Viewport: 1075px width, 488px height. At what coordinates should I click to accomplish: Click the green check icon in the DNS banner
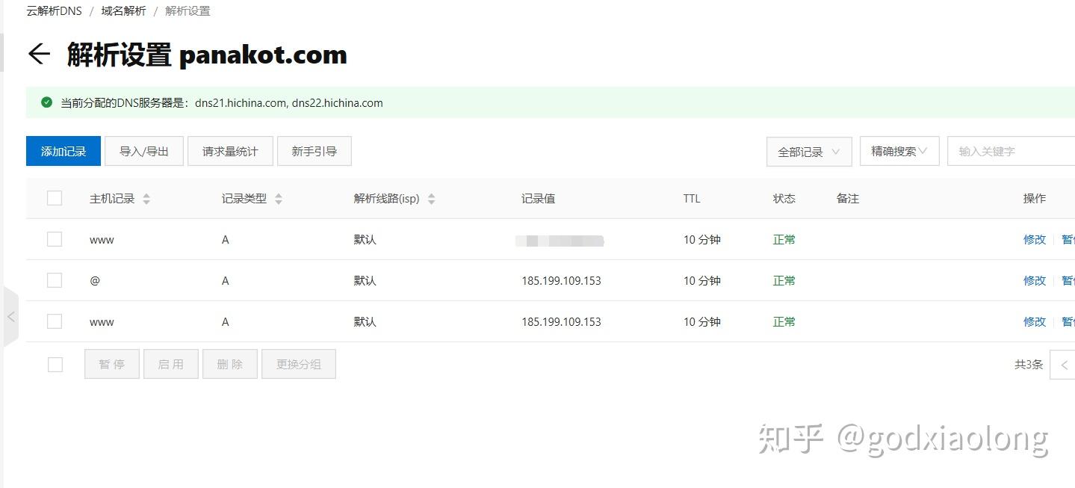pyautogui.click(x=46, y=102)
